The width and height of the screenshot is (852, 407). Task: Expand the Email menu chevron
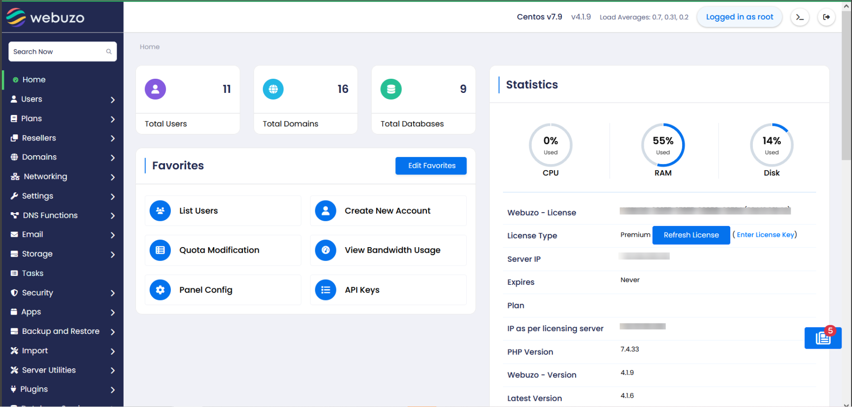(x=112, y=235)
